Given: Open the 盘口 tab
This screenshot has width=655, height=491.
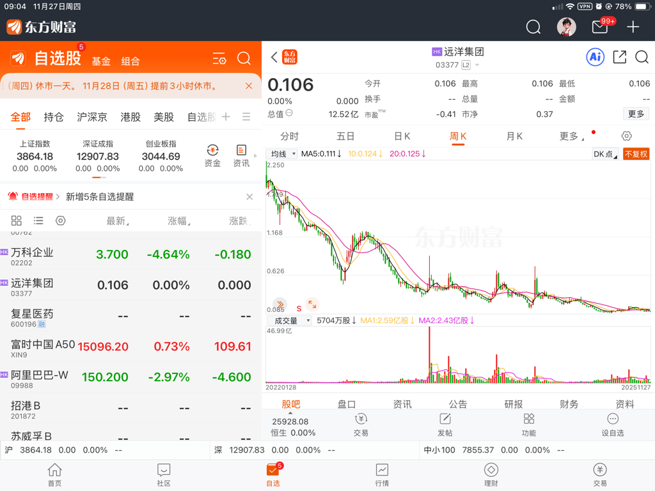Looking at the screenshot, I should (346, 404).
